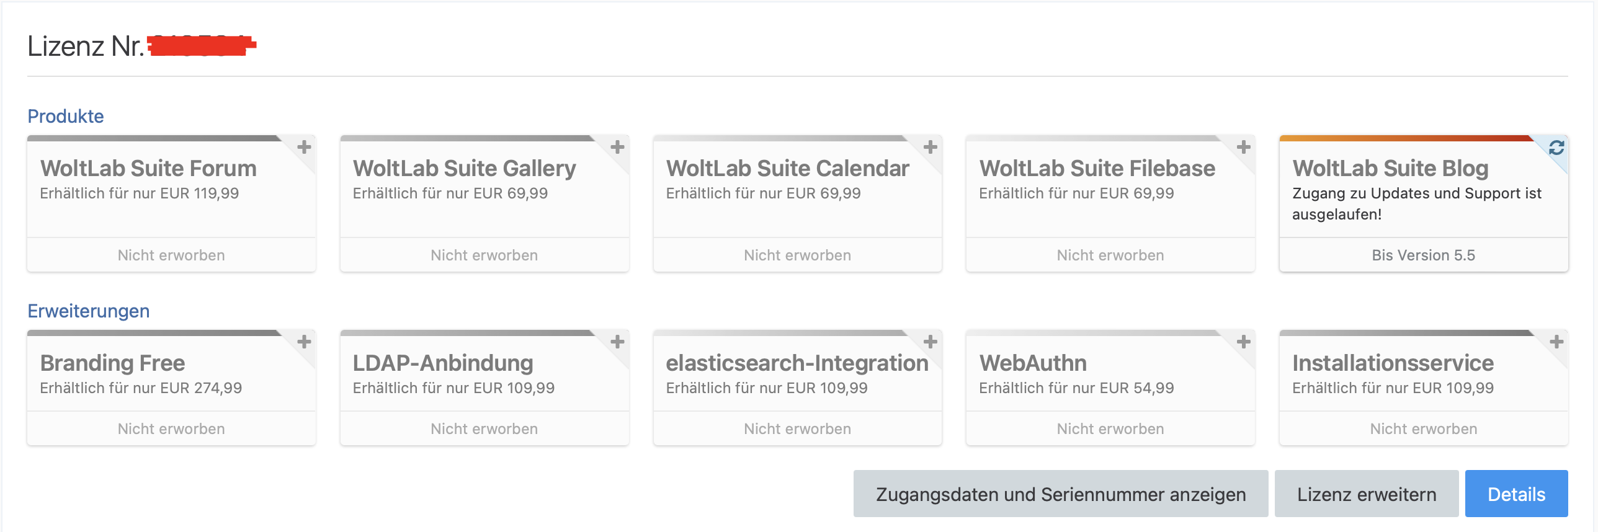The image size is (1598, 532).
Task: Click 'Nicht erworben' under Branding Free
Action: click(x=171, y=429)
